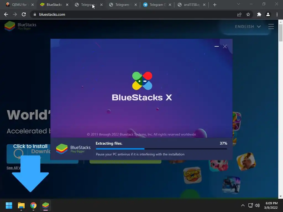This screenshot has width=283, height=212.
Task: Click the installer extraction progress bar
Action: [161, 149]
